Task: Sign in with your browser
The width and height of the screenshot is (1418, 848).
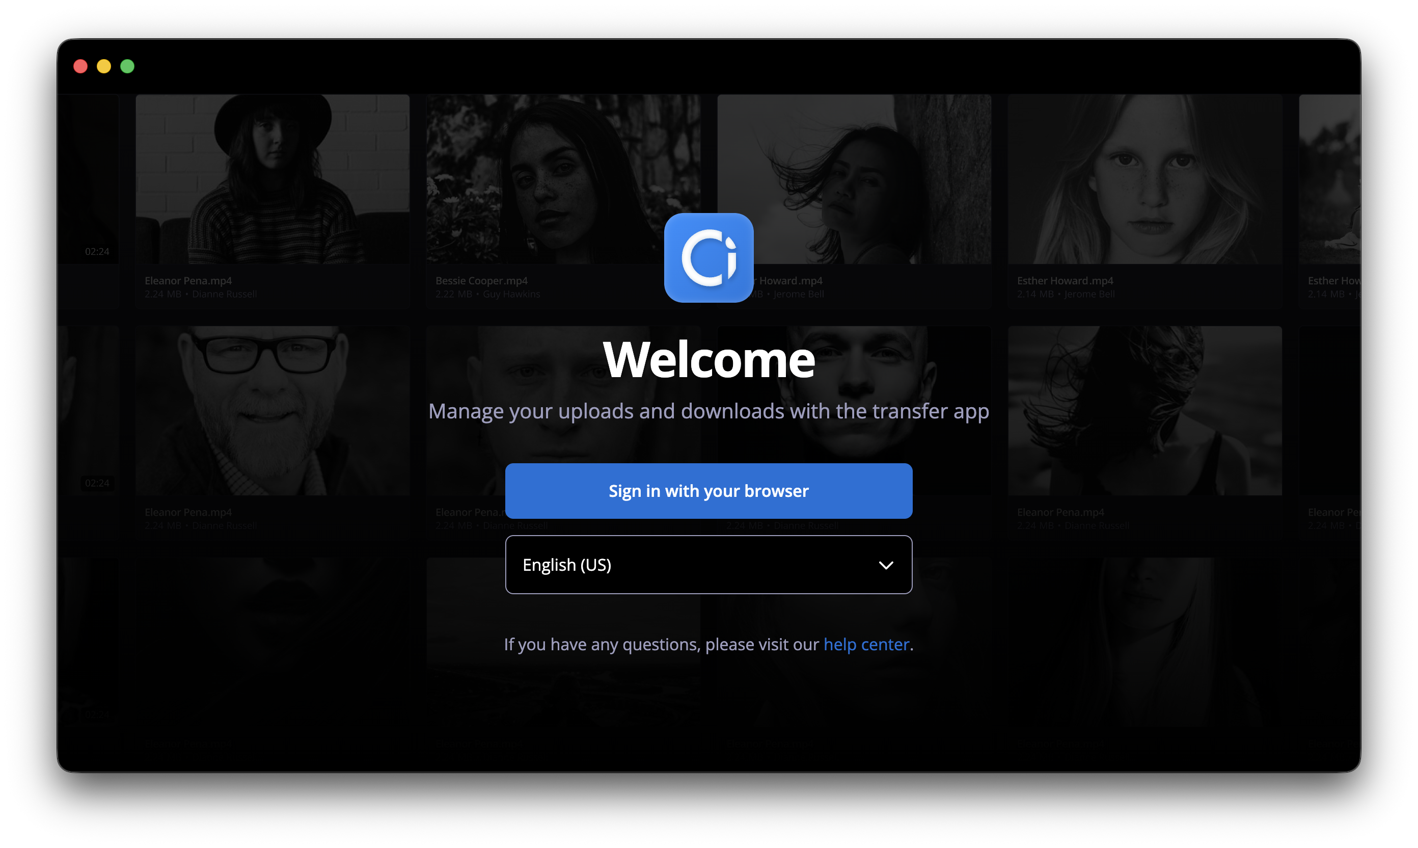Action: pyautogui.click(x=708, y=491)
